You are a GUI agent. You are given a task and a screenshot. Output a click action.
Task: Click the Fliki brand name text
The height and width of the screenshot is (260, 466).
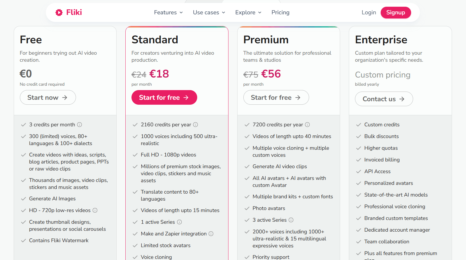click(x=74, y=12)
